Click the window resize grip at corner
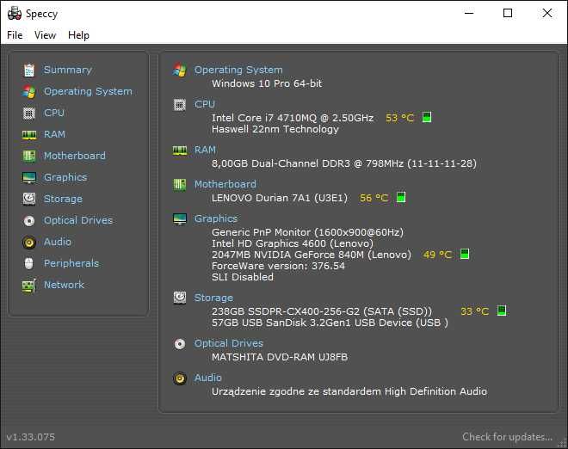The width and height of the screenshot is (568, 449). pyautogui.click(x=562, y=443)
